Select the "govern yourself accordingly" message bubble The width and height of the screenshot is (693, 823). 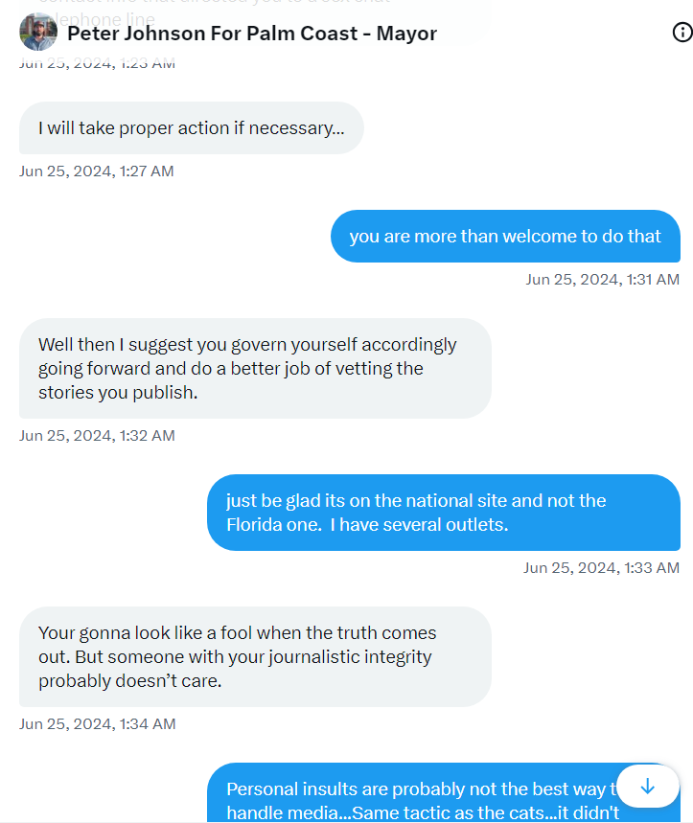pos(254,368)
